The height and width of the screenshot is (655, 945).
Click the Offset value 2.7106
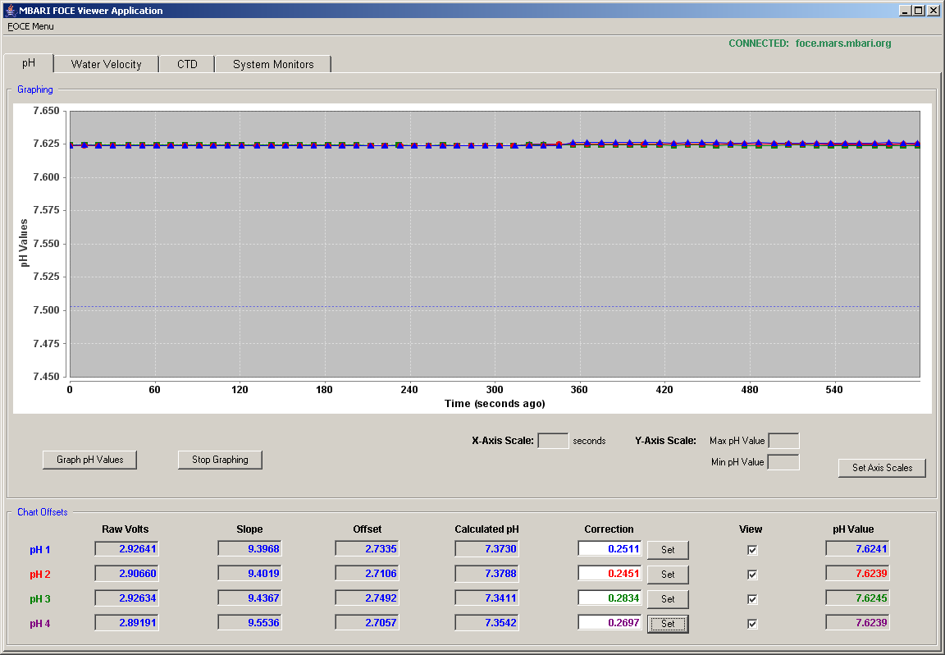coord(367,574)
